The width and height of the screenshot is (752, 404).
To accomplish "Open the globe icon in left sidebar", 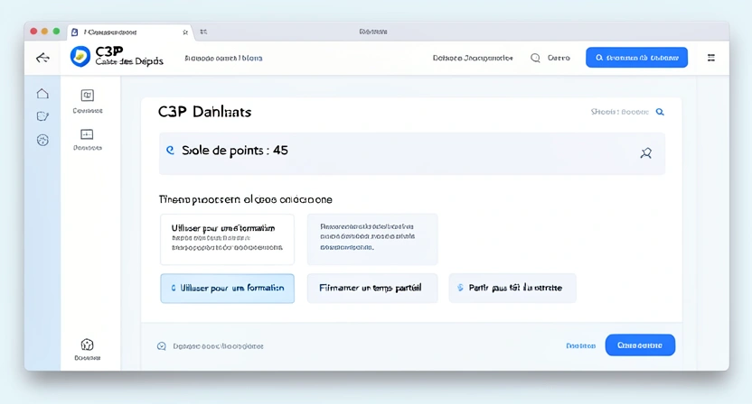I will [x=42, y=140].
